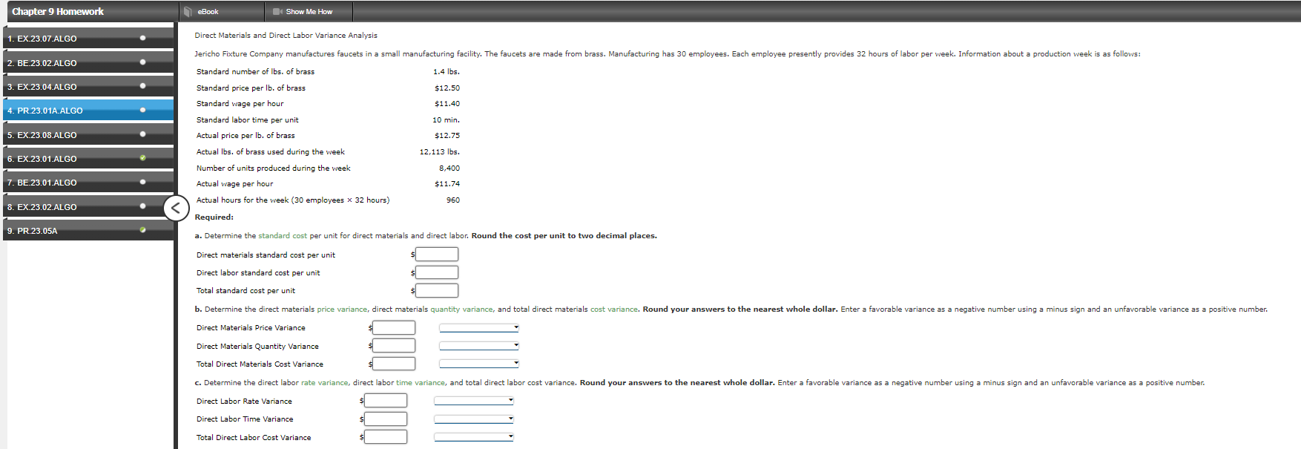Open Total Direct Materials Cost Variance dropdown
Viewport: 1301px width, 449px height.
tap(479, 364)
